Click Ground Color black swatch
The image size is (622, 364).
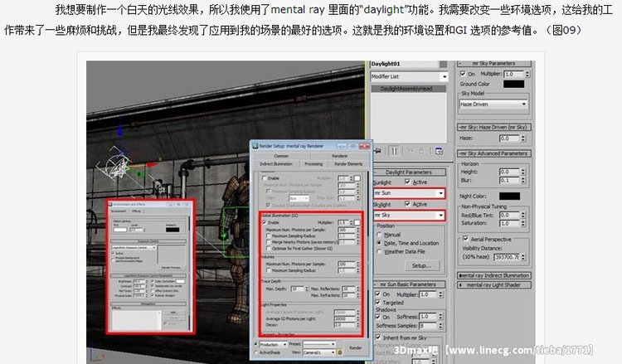pyautogui.click(x=513, y=84)
